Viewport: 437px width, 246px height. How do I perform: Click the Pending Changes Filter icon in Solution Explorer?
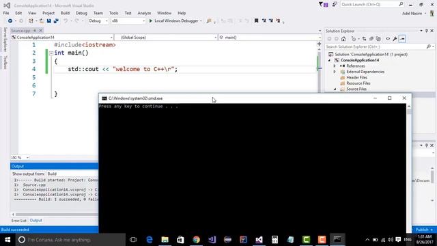354,39
